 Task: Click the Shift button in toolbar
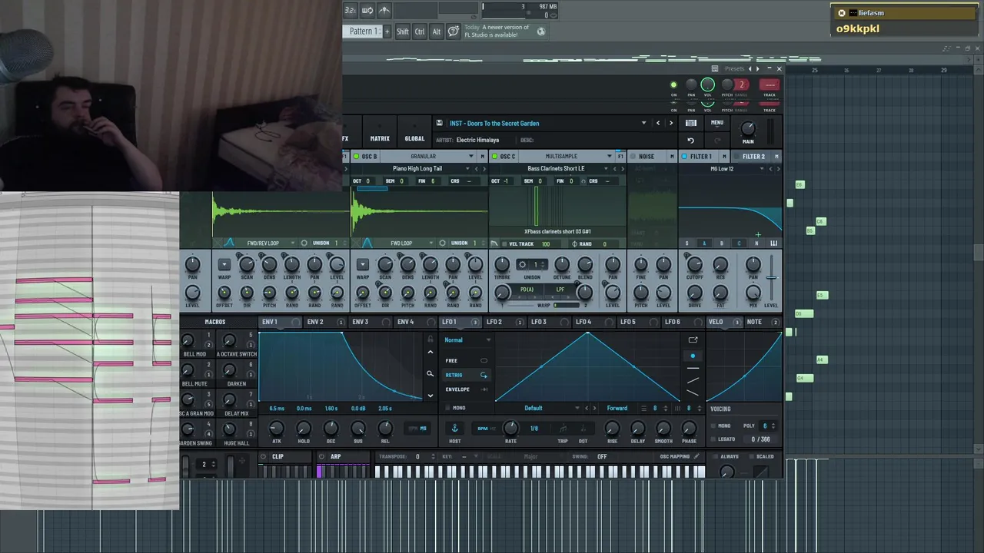tap(403, 31)
